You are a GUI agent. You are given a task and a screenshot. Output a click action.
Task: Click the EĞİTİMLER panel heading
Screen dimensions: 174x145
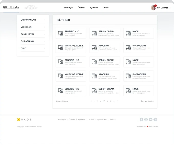(63, 20)
